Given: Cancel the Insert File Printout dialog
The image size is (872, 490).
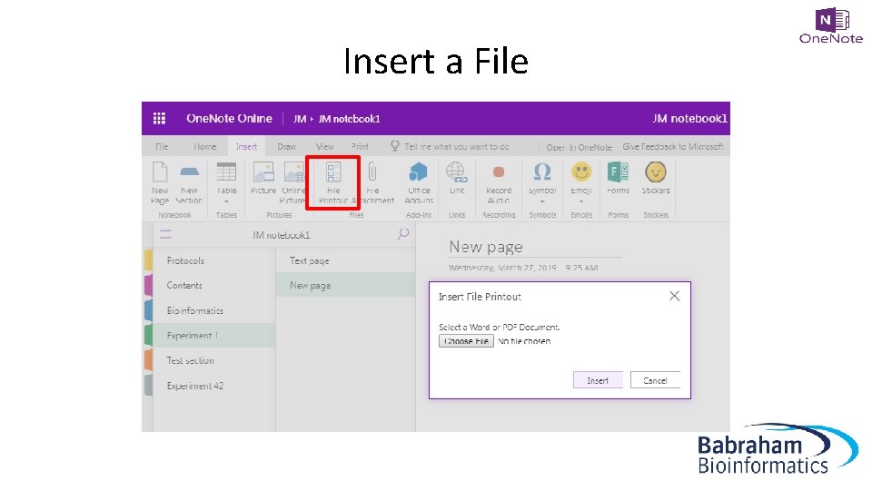Looking at the screenshot, I should pos(655,380).
